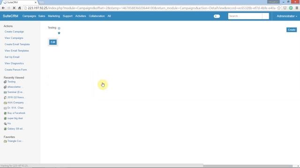Open the Campaigns menu in top navigation
The width and height of the screenshot is (300, 168).
(x=29, y=16)
